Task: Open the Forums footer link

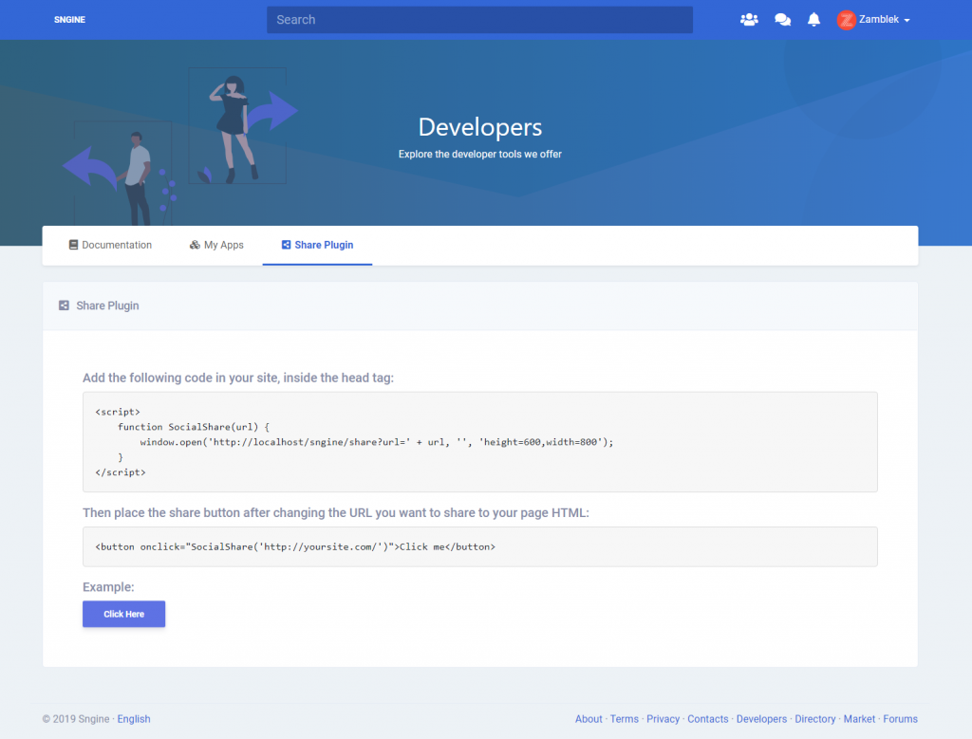Action: point(900,719)
